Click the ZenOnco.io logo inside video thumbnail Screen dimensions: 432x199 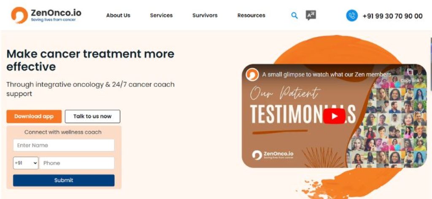[x=273, y=155]
